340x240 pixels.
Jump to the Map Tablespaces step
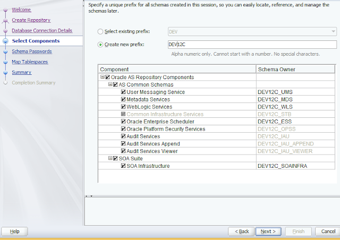[30, 62]
